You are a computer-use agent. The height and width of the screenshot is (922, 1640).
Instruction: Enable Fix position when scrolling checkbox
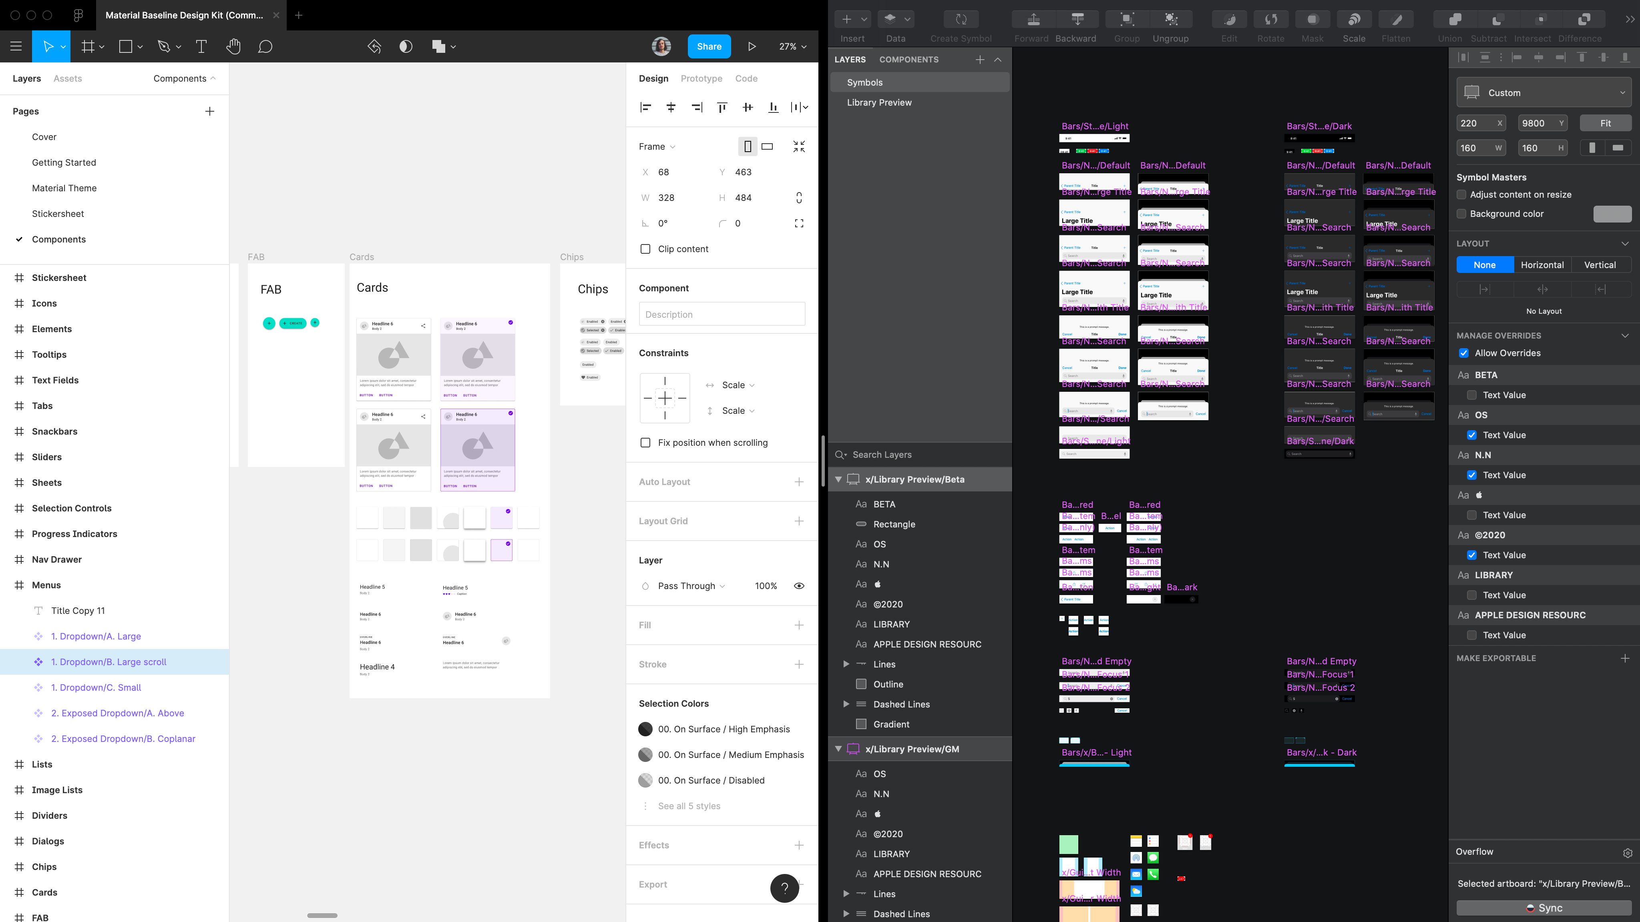click(645, 443)
